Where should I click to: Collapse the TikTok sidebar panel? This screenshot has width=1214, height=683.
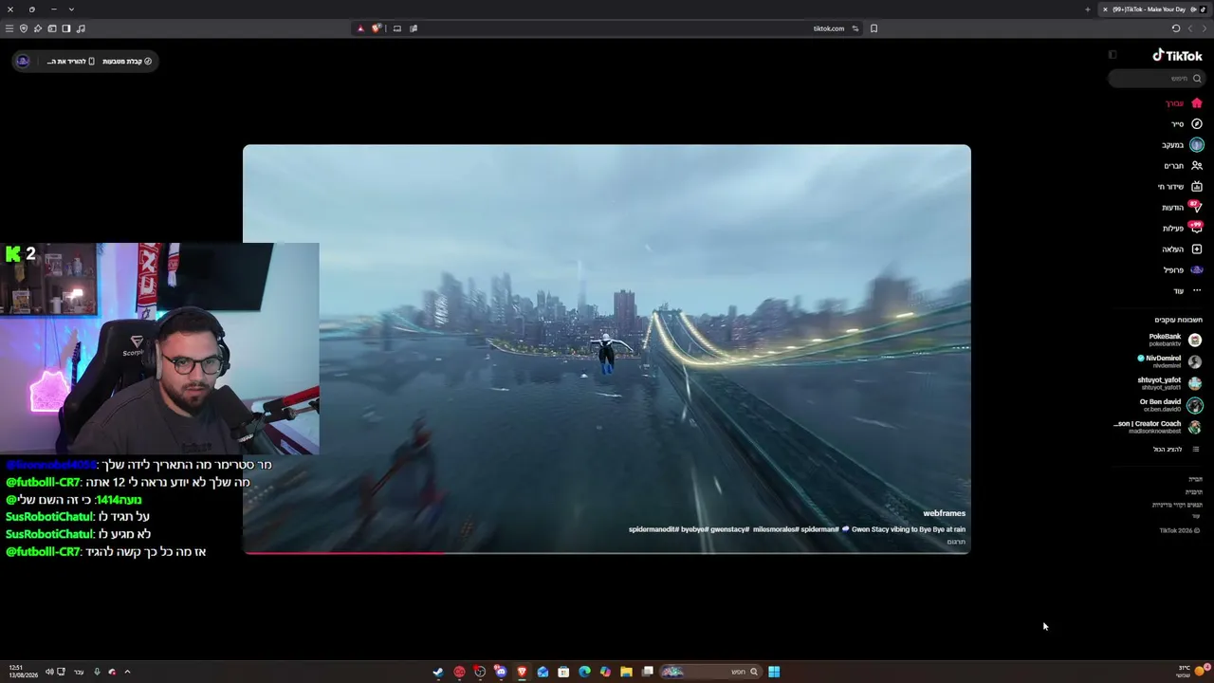(x=1113, y=55)
